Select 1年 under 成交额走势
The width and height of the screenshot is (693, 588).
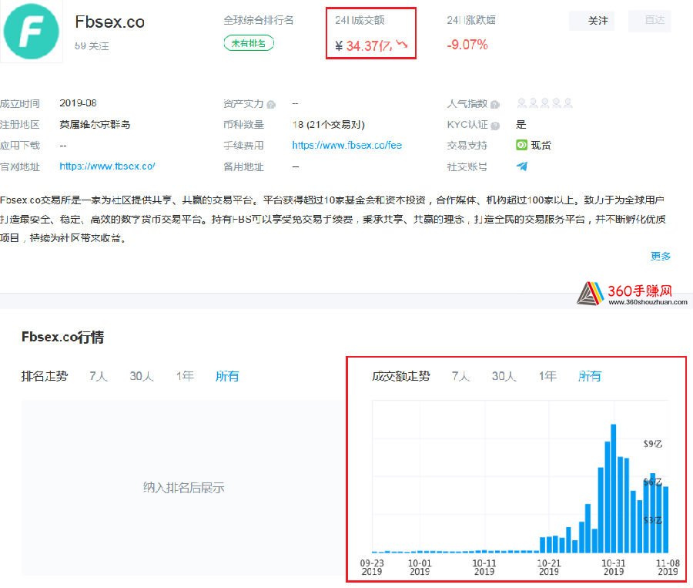547,376
